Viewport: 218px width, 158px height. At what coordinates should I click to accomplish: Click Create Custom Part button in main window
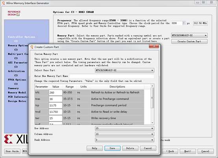pyautogui.click(x=189, y=41)
